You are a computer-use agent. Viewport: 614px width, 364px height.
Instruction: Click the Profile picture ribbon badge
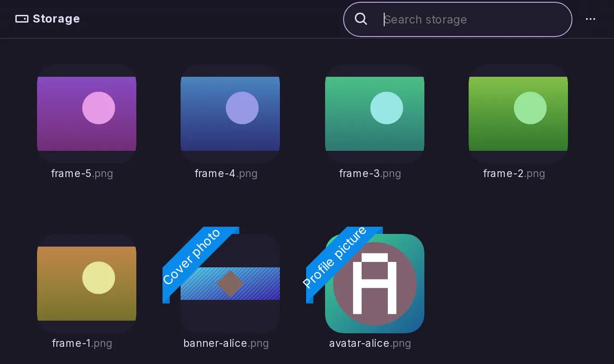pyautogui.click(x=335, y=258)
